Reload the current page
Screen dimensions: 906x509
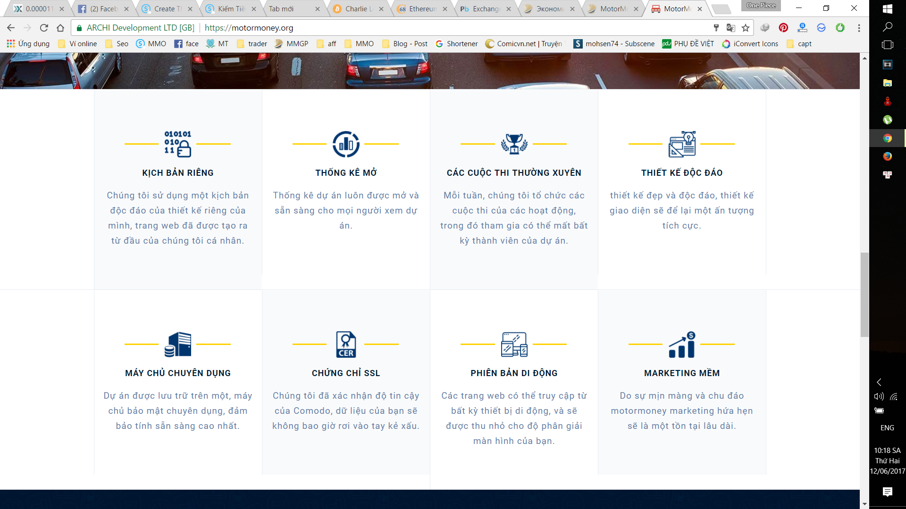click(x=44, y=28)
